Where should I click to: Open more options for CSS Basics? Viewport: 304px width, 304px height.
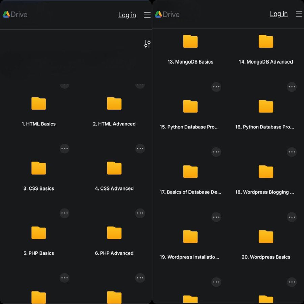click(x=65, y=148)
